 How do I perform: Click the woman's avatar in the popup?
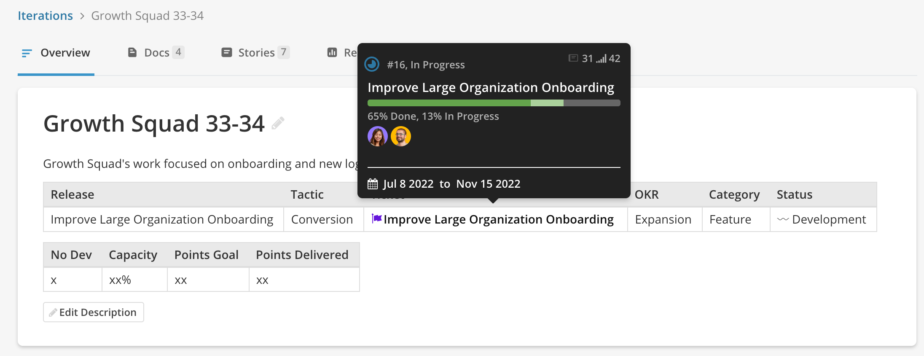point(377,136)
